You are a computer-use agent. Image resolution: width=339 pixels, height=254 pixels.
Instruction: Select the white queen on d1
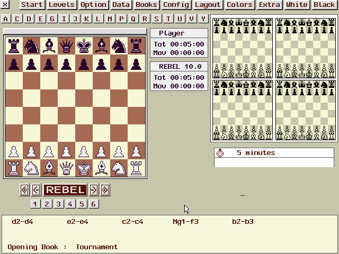[66, 168]
